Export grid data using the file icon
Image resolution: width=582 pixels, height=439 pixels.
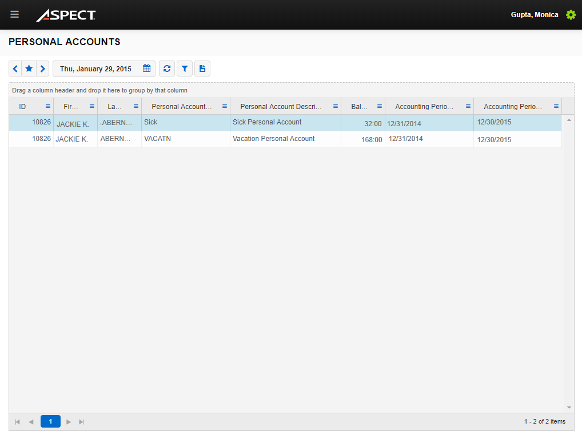click(x=202, y=68)
